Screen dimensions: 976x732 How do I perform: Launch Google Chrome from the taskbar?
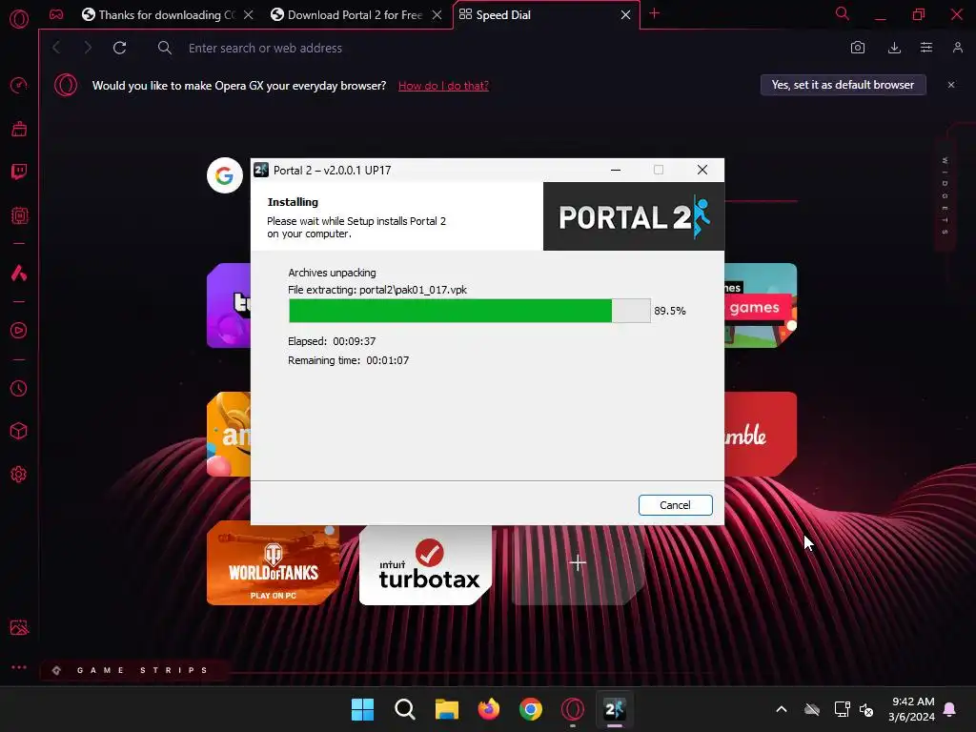click(530, 709)
